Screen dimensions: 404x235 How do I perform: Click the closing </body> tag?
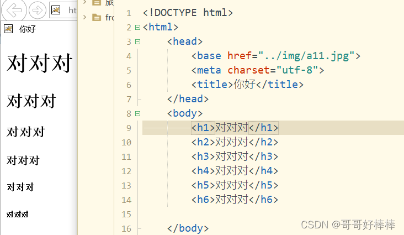(x=188, y=228)
